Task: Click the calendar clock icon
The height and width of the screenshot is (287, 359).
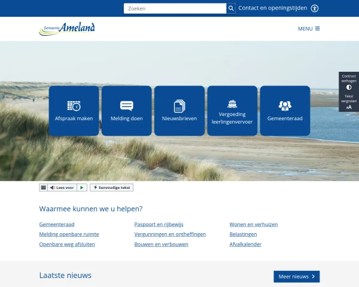Action: (74, 106)
